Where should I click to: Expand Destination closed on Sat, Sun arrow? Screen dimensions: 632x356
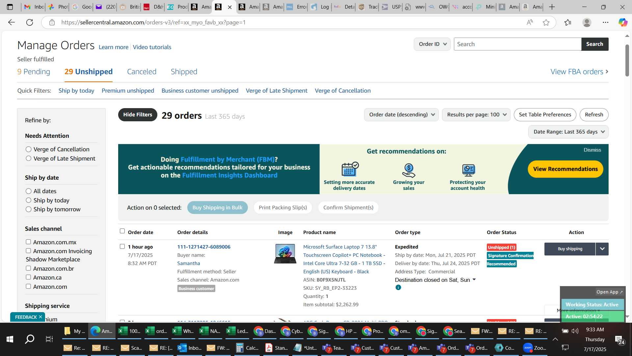click(x=474, y=280)
